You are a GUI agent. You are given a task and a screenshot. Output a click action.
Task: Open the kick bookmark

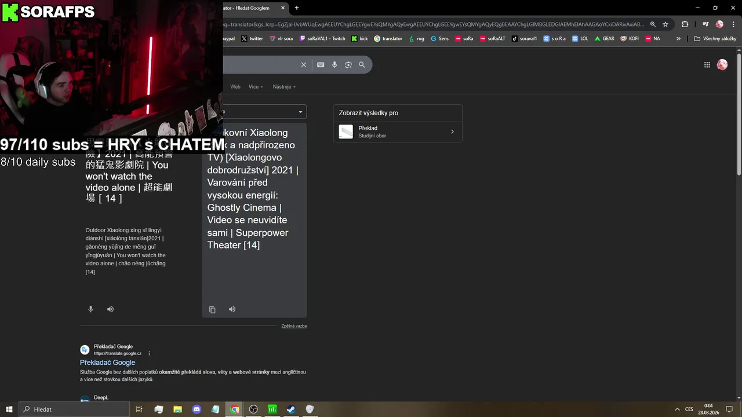pos(360,39)
